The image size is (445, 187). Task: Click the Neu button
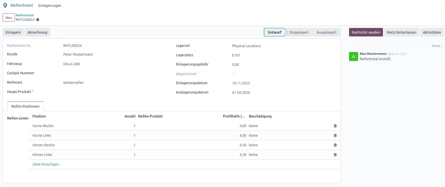[x=9, y=18]
